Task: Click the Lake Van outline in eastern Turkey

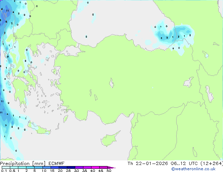Action: 189,82
